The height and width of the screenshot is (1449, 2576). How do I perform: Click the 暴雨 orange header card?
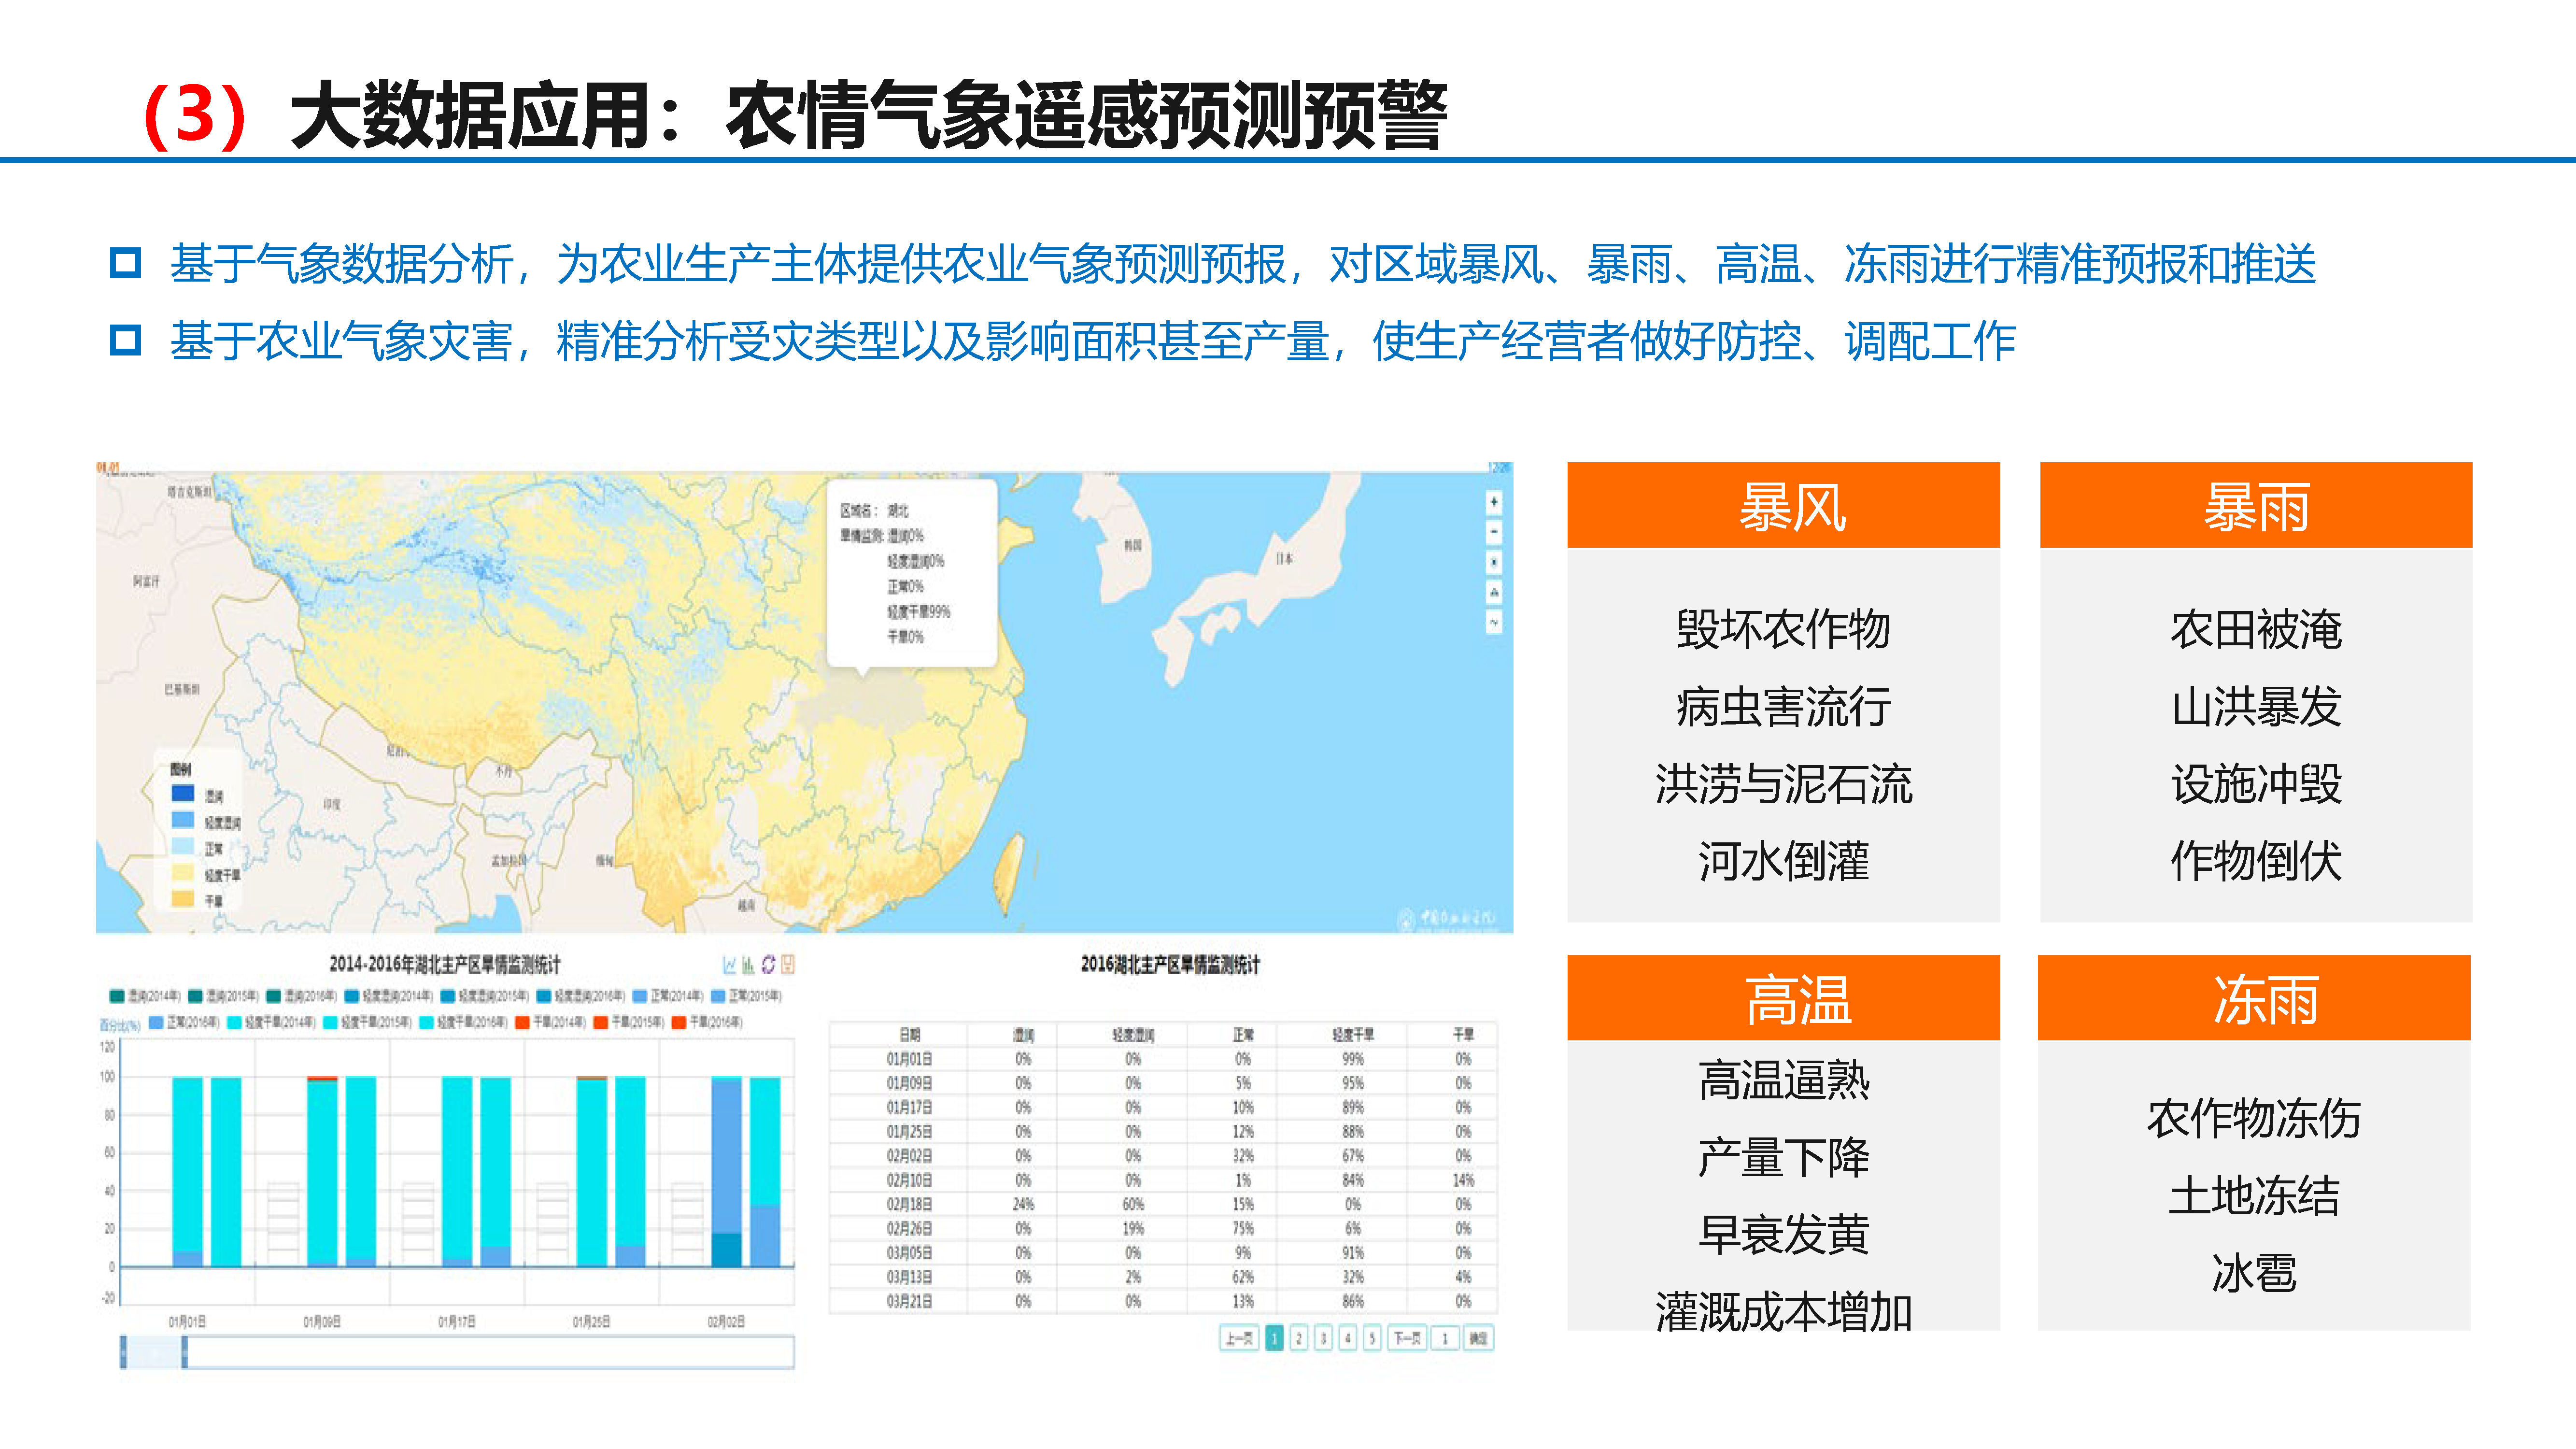click(2256, 505)
